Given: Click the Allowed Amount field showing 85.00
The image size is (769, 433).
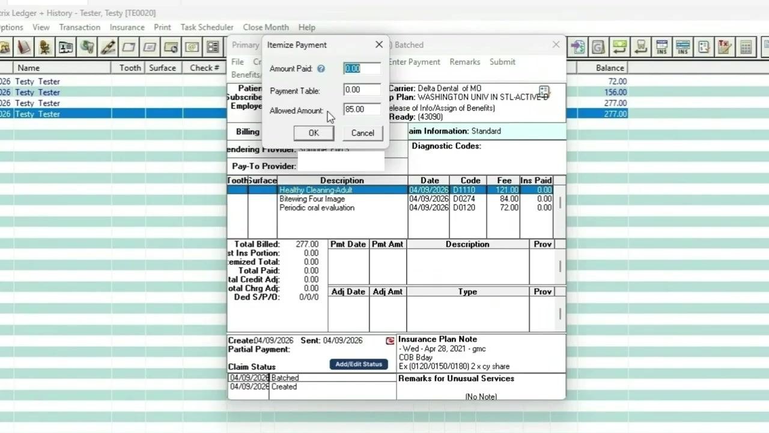Looking at the screenshot, I should (362, 109).
